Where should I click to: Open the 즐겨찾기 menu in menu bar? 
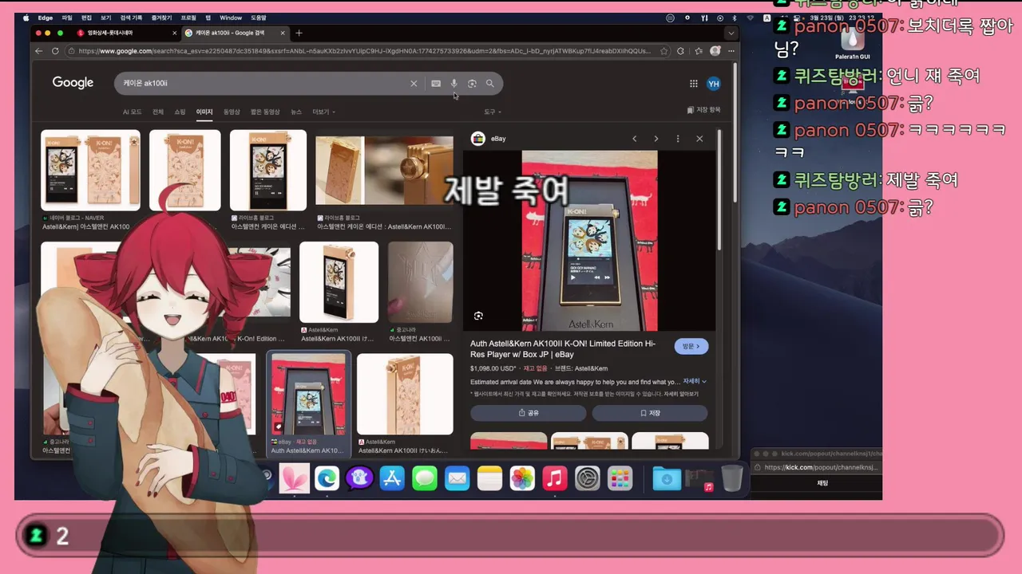162,18
